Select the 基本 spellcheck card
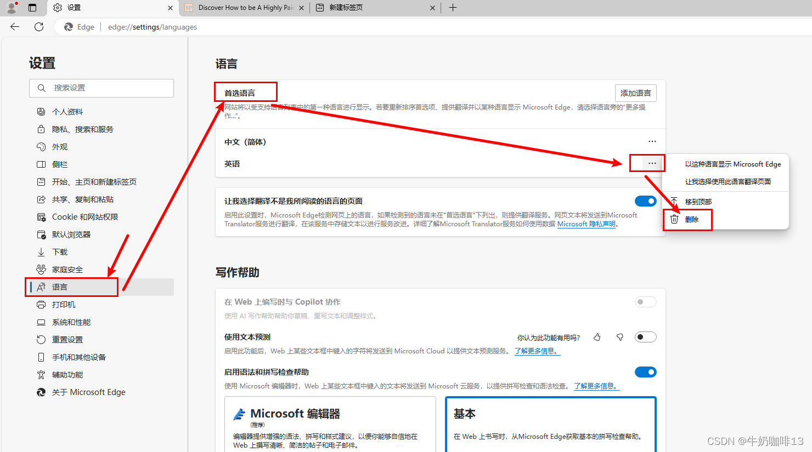This screenshot has width=812, height=452. coord(551,424)
